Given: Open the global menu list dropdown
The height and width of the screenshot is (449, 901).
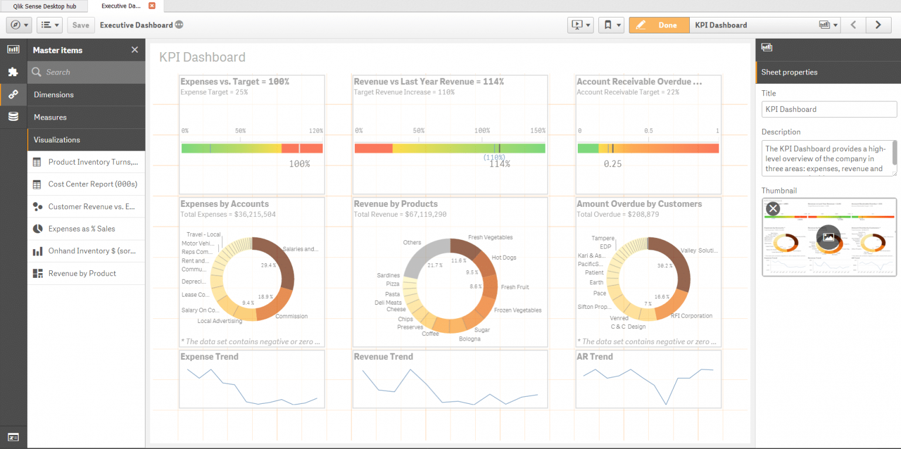Looking at the screenshot, I should click(x=50, y=25).
